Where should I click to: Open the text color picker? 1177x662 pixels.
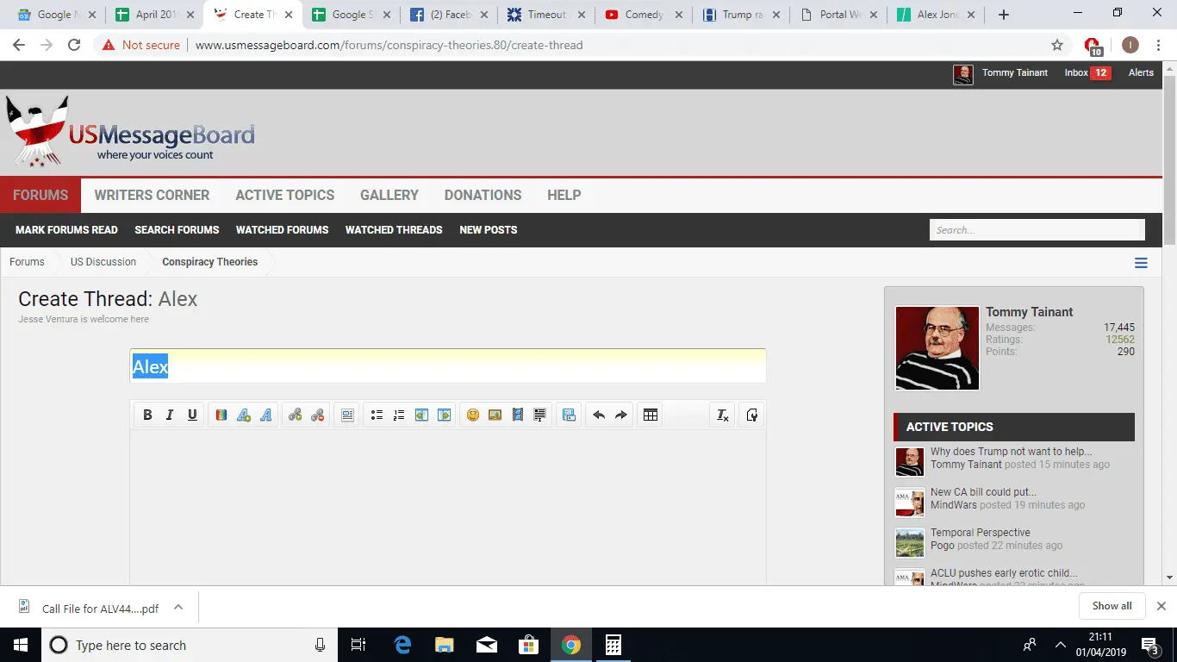click(221, 415)
